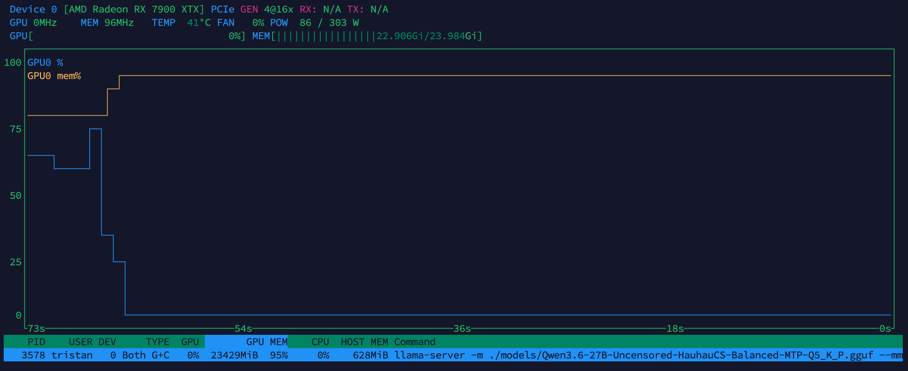908x371 pixels.
Task: Click the 18s timeline marker
Action: tap(675, 329)
